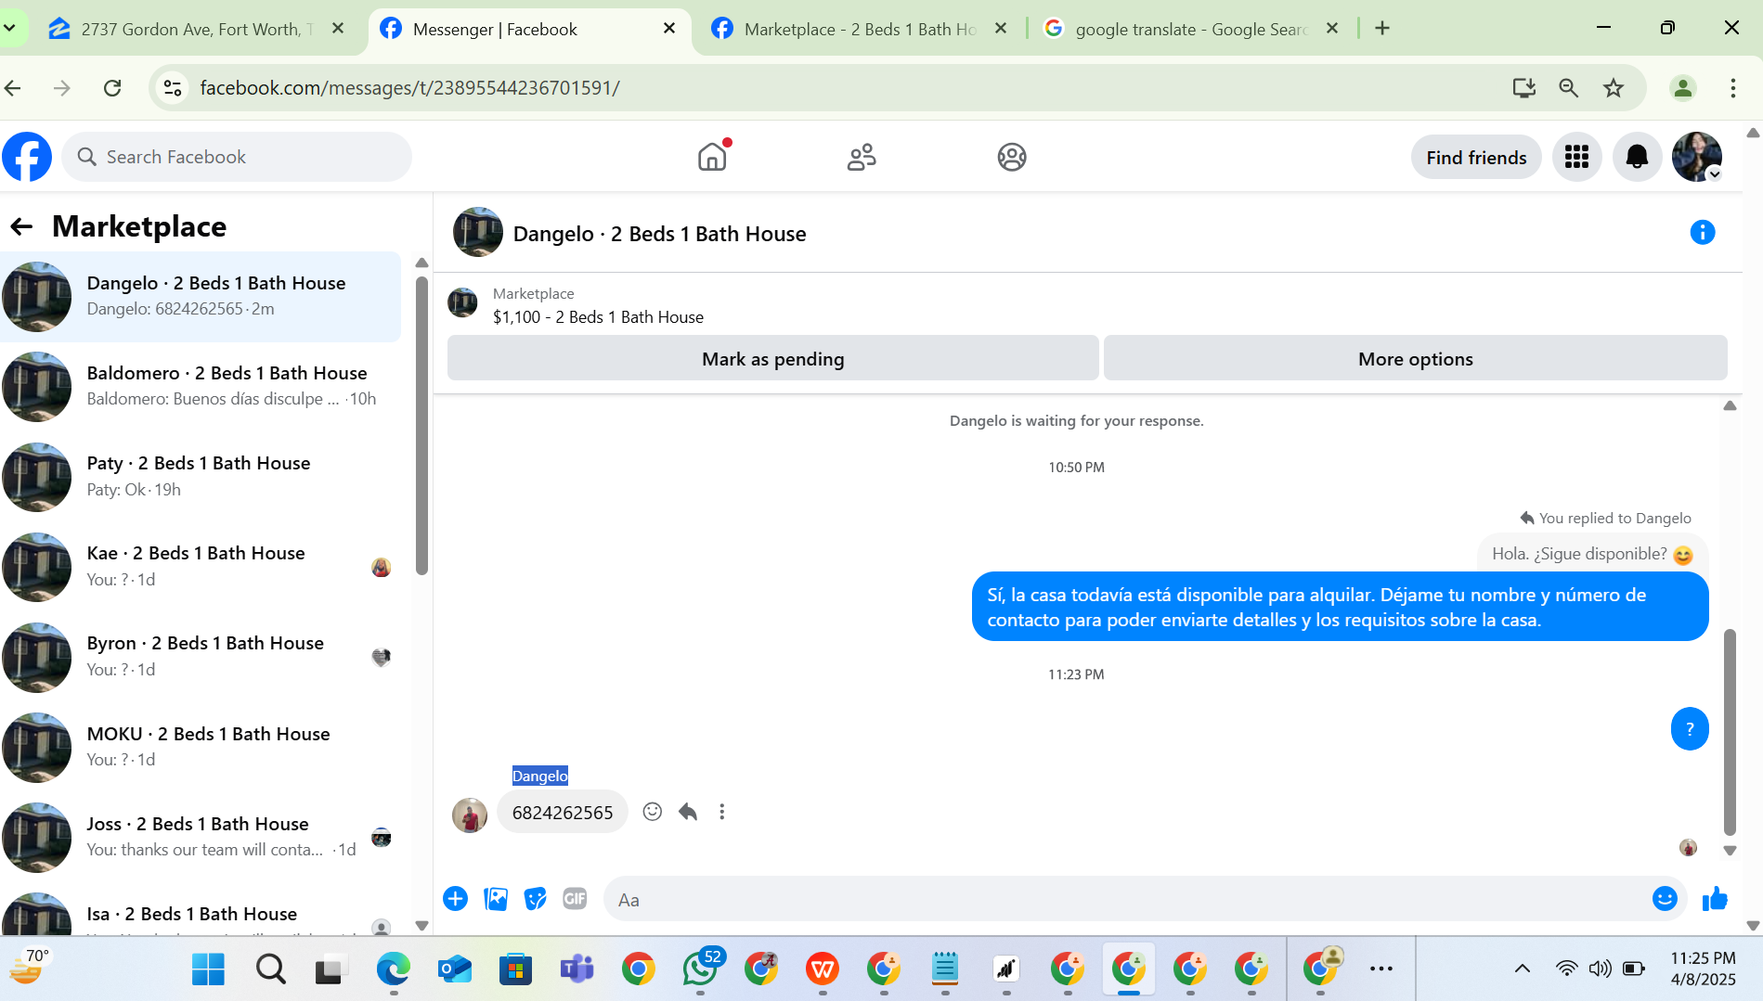Attach a photo using the image icon
The image size is (1763, 1001).
tap(496, 899)
